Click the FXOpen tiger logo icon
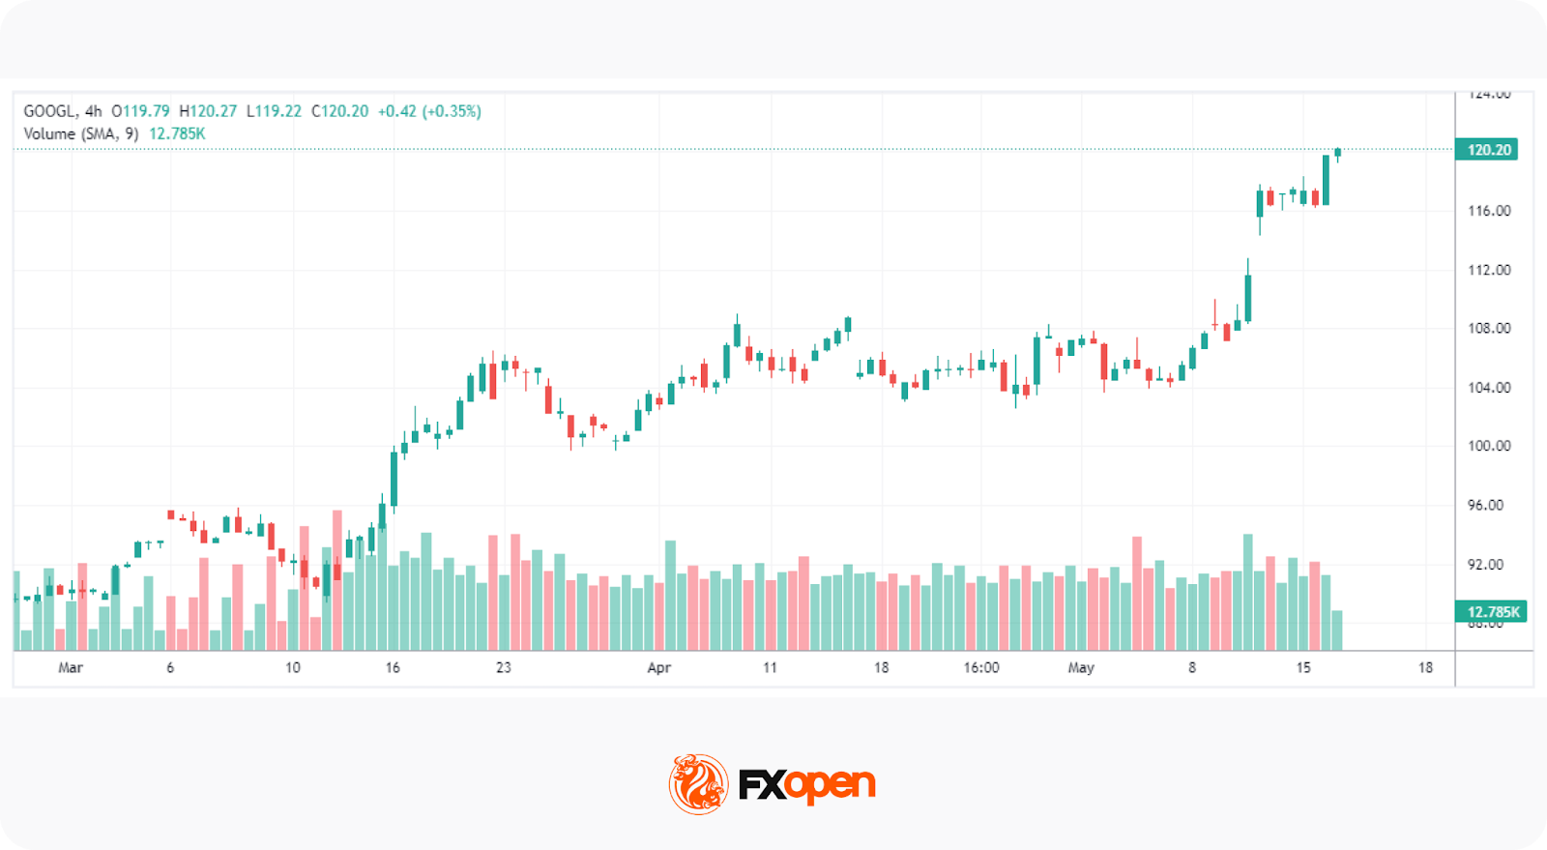This screenshot has width=1547, height=850. click(698, 783)
